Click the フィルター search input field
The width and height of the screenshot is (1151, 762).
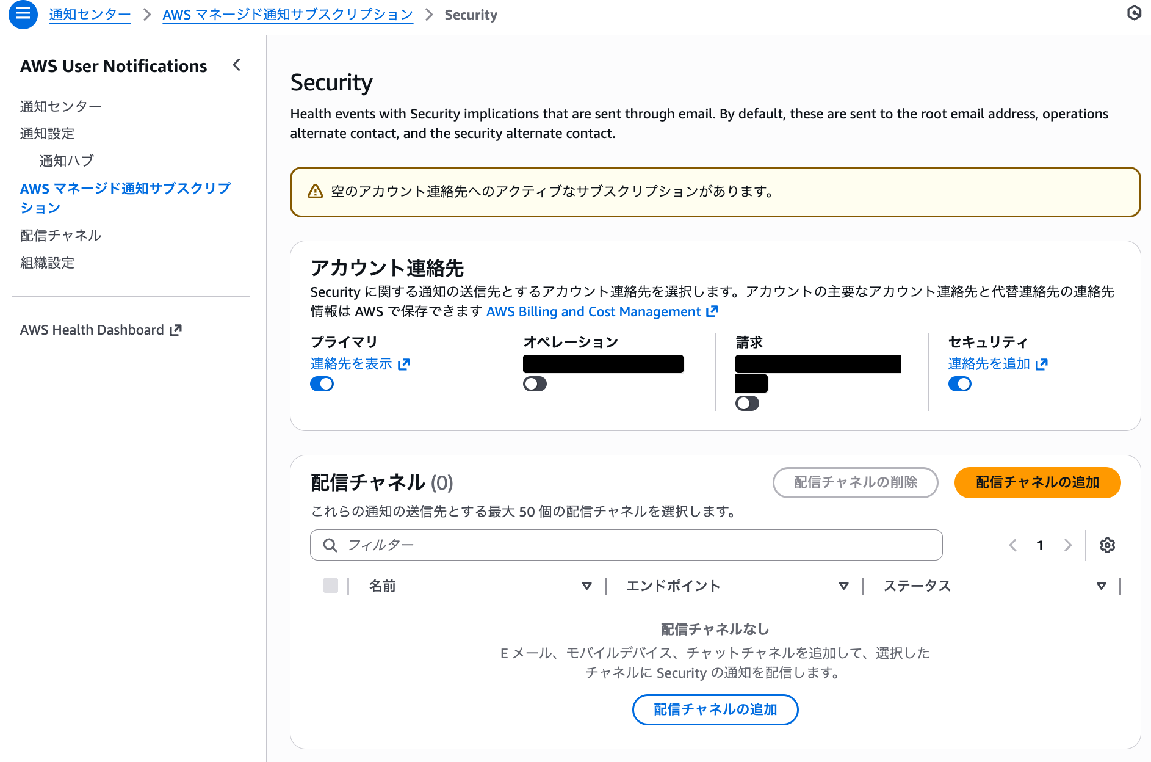pyautogui.click(x=626, y=545)
